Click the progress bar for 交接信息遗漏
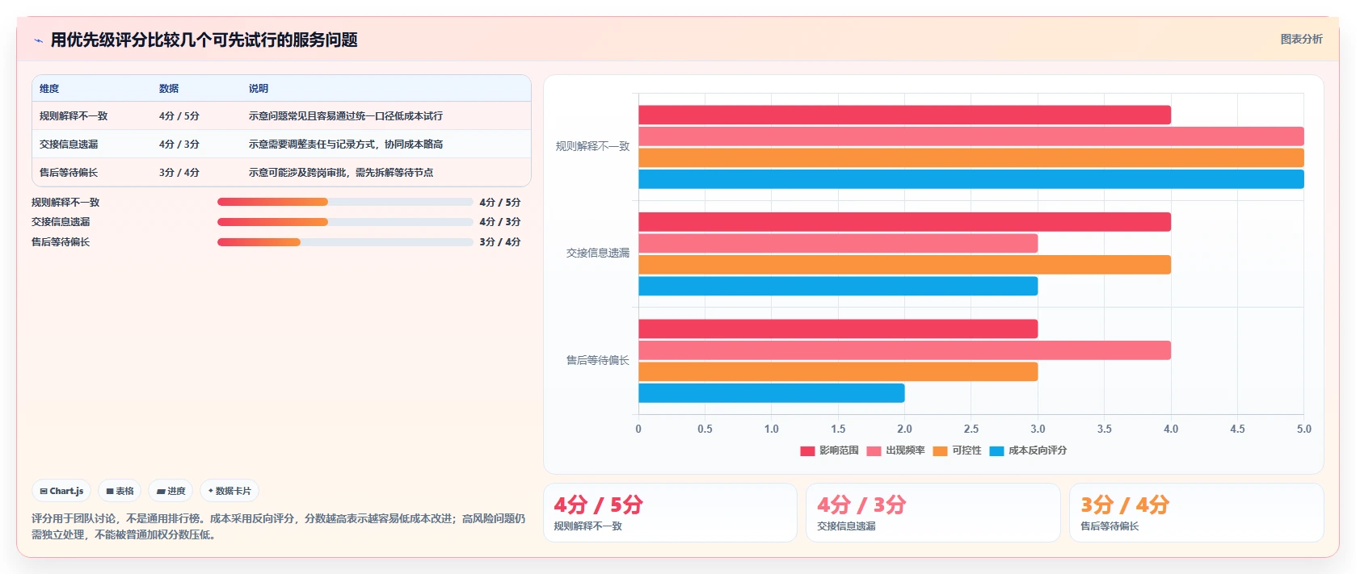The width and height of the screenshot is (1356, 574). click(345, 222)
